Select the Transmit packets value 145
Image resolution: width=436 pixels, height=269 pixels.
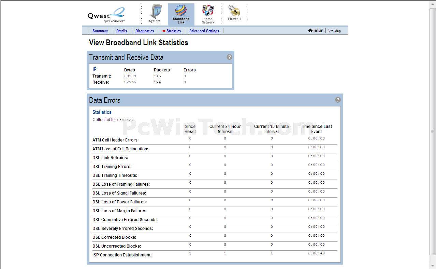coord(157,76)
